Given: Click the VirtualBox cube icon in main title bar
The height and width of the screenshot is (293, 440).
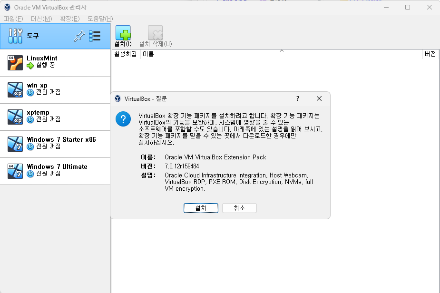Looking at the screenshot, I should point(7,7).
